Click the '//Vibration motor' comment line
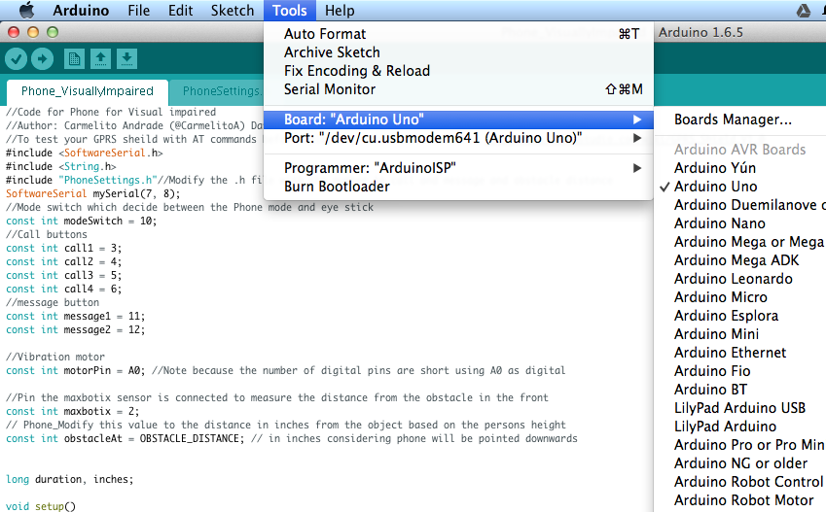 click(x=55, y=357)
